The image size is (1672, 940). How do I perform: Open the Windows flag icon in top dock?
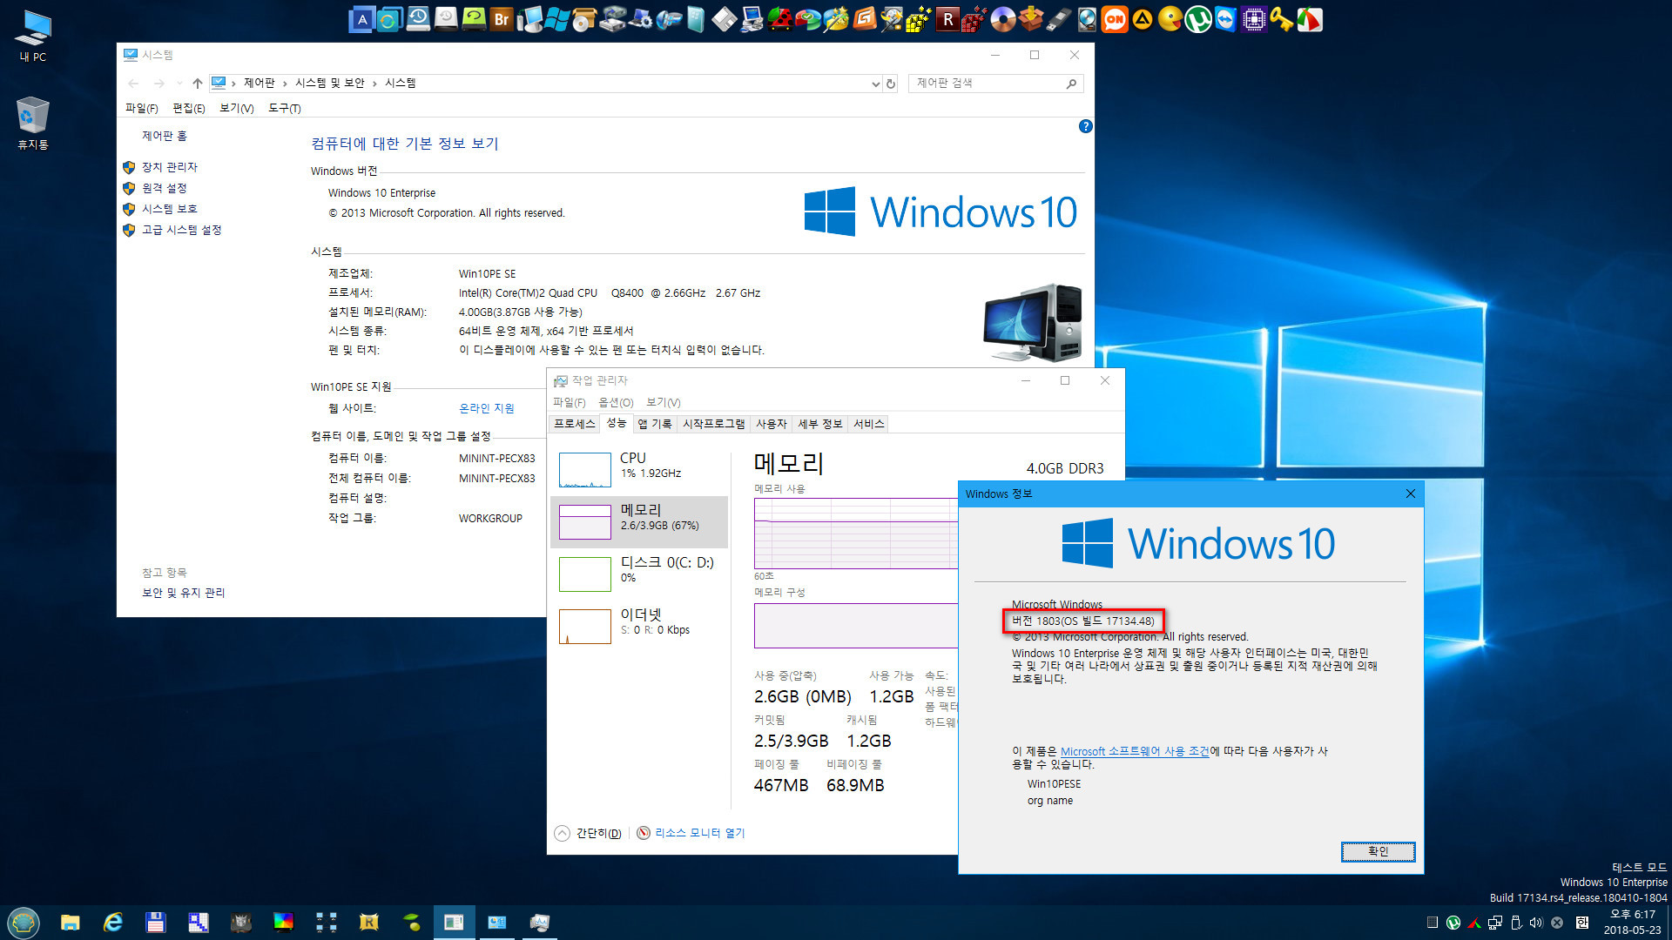tap(557, 19)
